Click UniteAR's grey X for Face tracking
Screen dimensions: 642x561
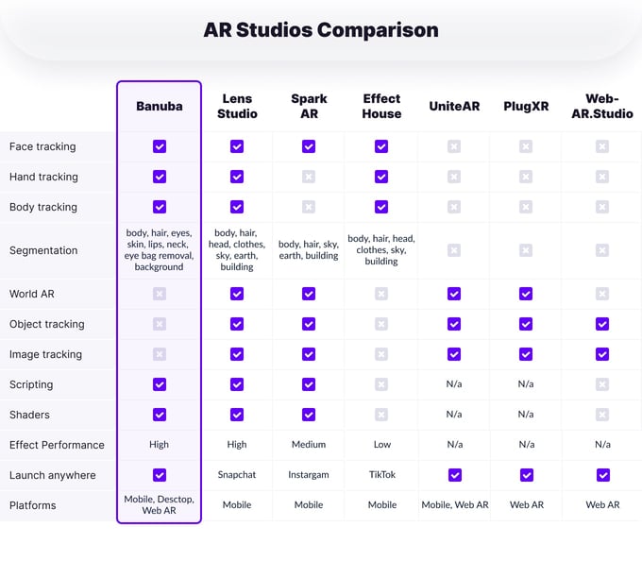coord(454,146)
